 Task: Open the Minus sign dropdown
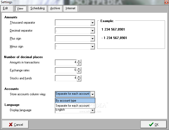[92, 46]
